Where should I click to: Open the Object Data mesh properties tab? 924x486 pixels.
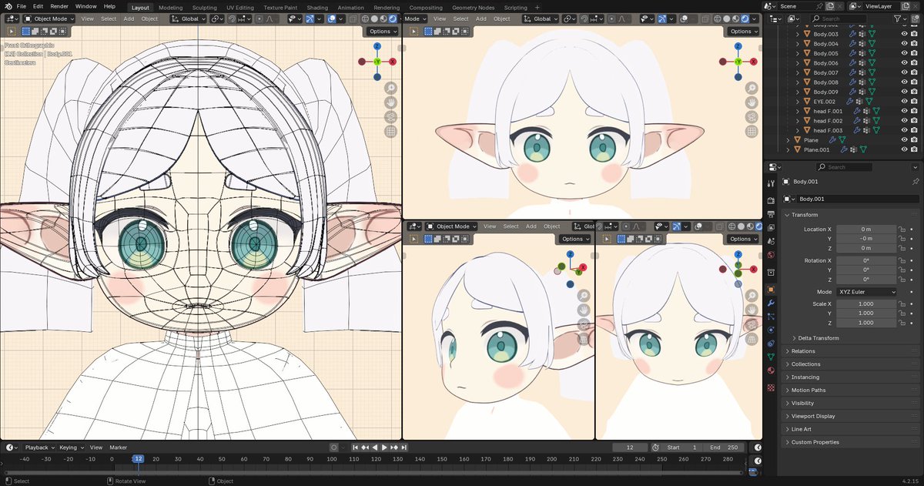coord(771,357)
